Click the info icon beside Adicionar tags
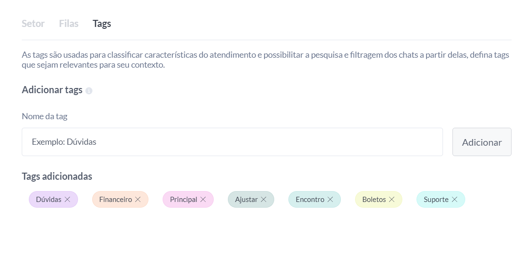521x254 pixels. pos(89,91)
